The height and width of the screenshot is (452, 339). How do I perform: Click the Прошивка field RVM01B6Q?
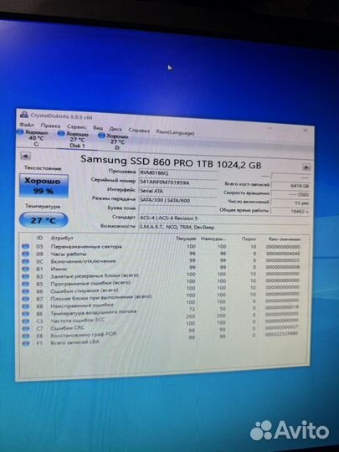coord(177,173)
